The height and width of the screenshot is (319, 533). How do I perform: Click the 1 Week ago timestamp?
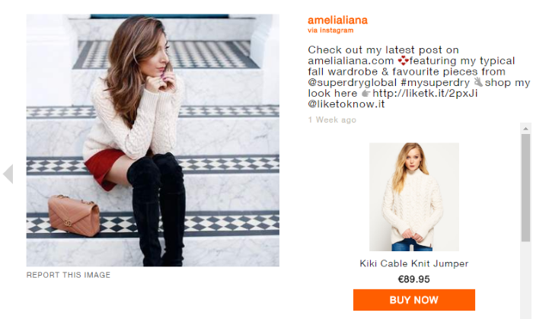point(332,120)
